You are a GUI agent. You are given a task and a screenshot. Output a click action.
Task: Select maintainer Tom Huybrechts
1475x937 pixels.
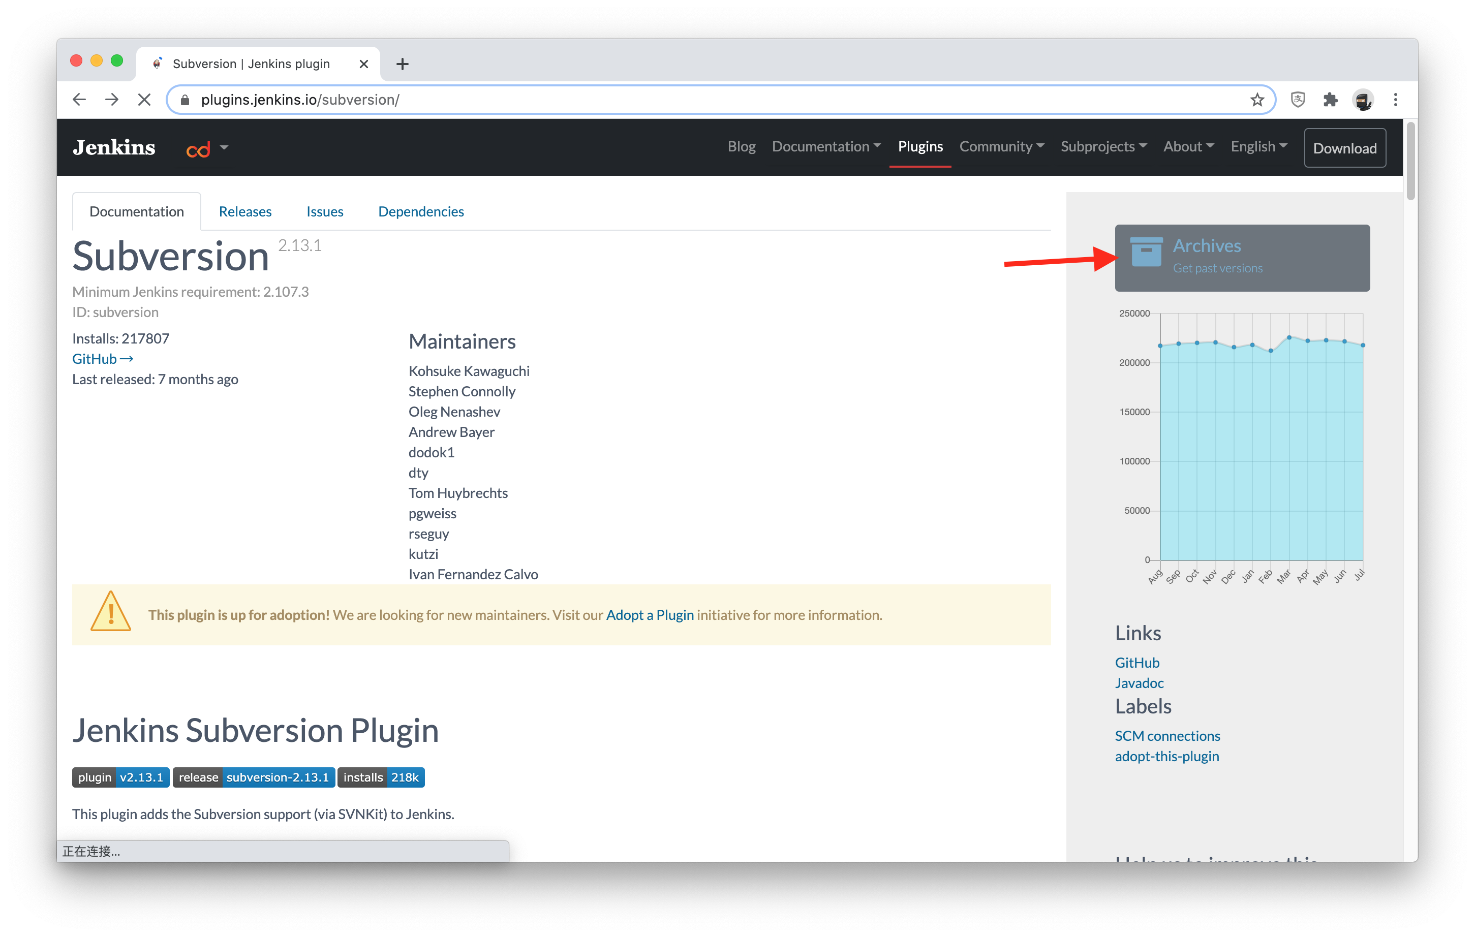pyautogui.click(x=457, y=493)
